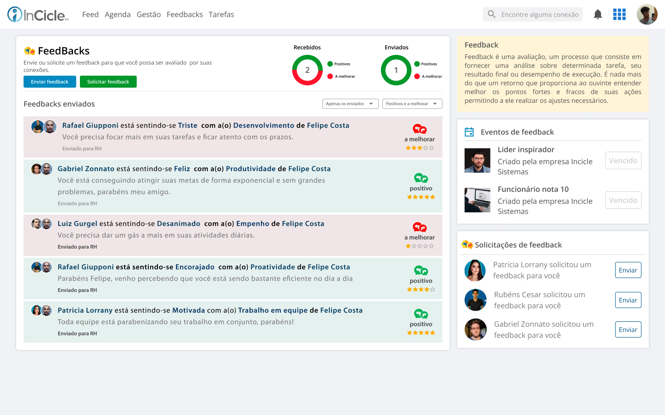This screenshot has width=665, height=415.
Task: Click the search magnifier icon
Action: tap(491, 14)
